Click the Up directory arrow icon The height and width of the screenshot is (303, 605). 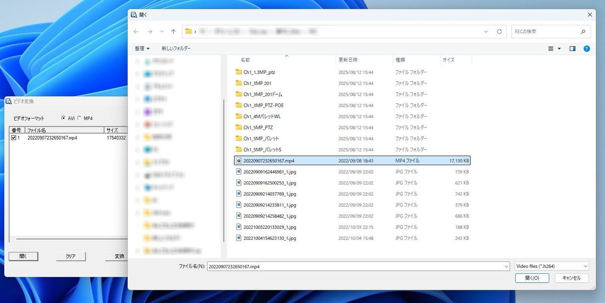[x=173, y=32]
